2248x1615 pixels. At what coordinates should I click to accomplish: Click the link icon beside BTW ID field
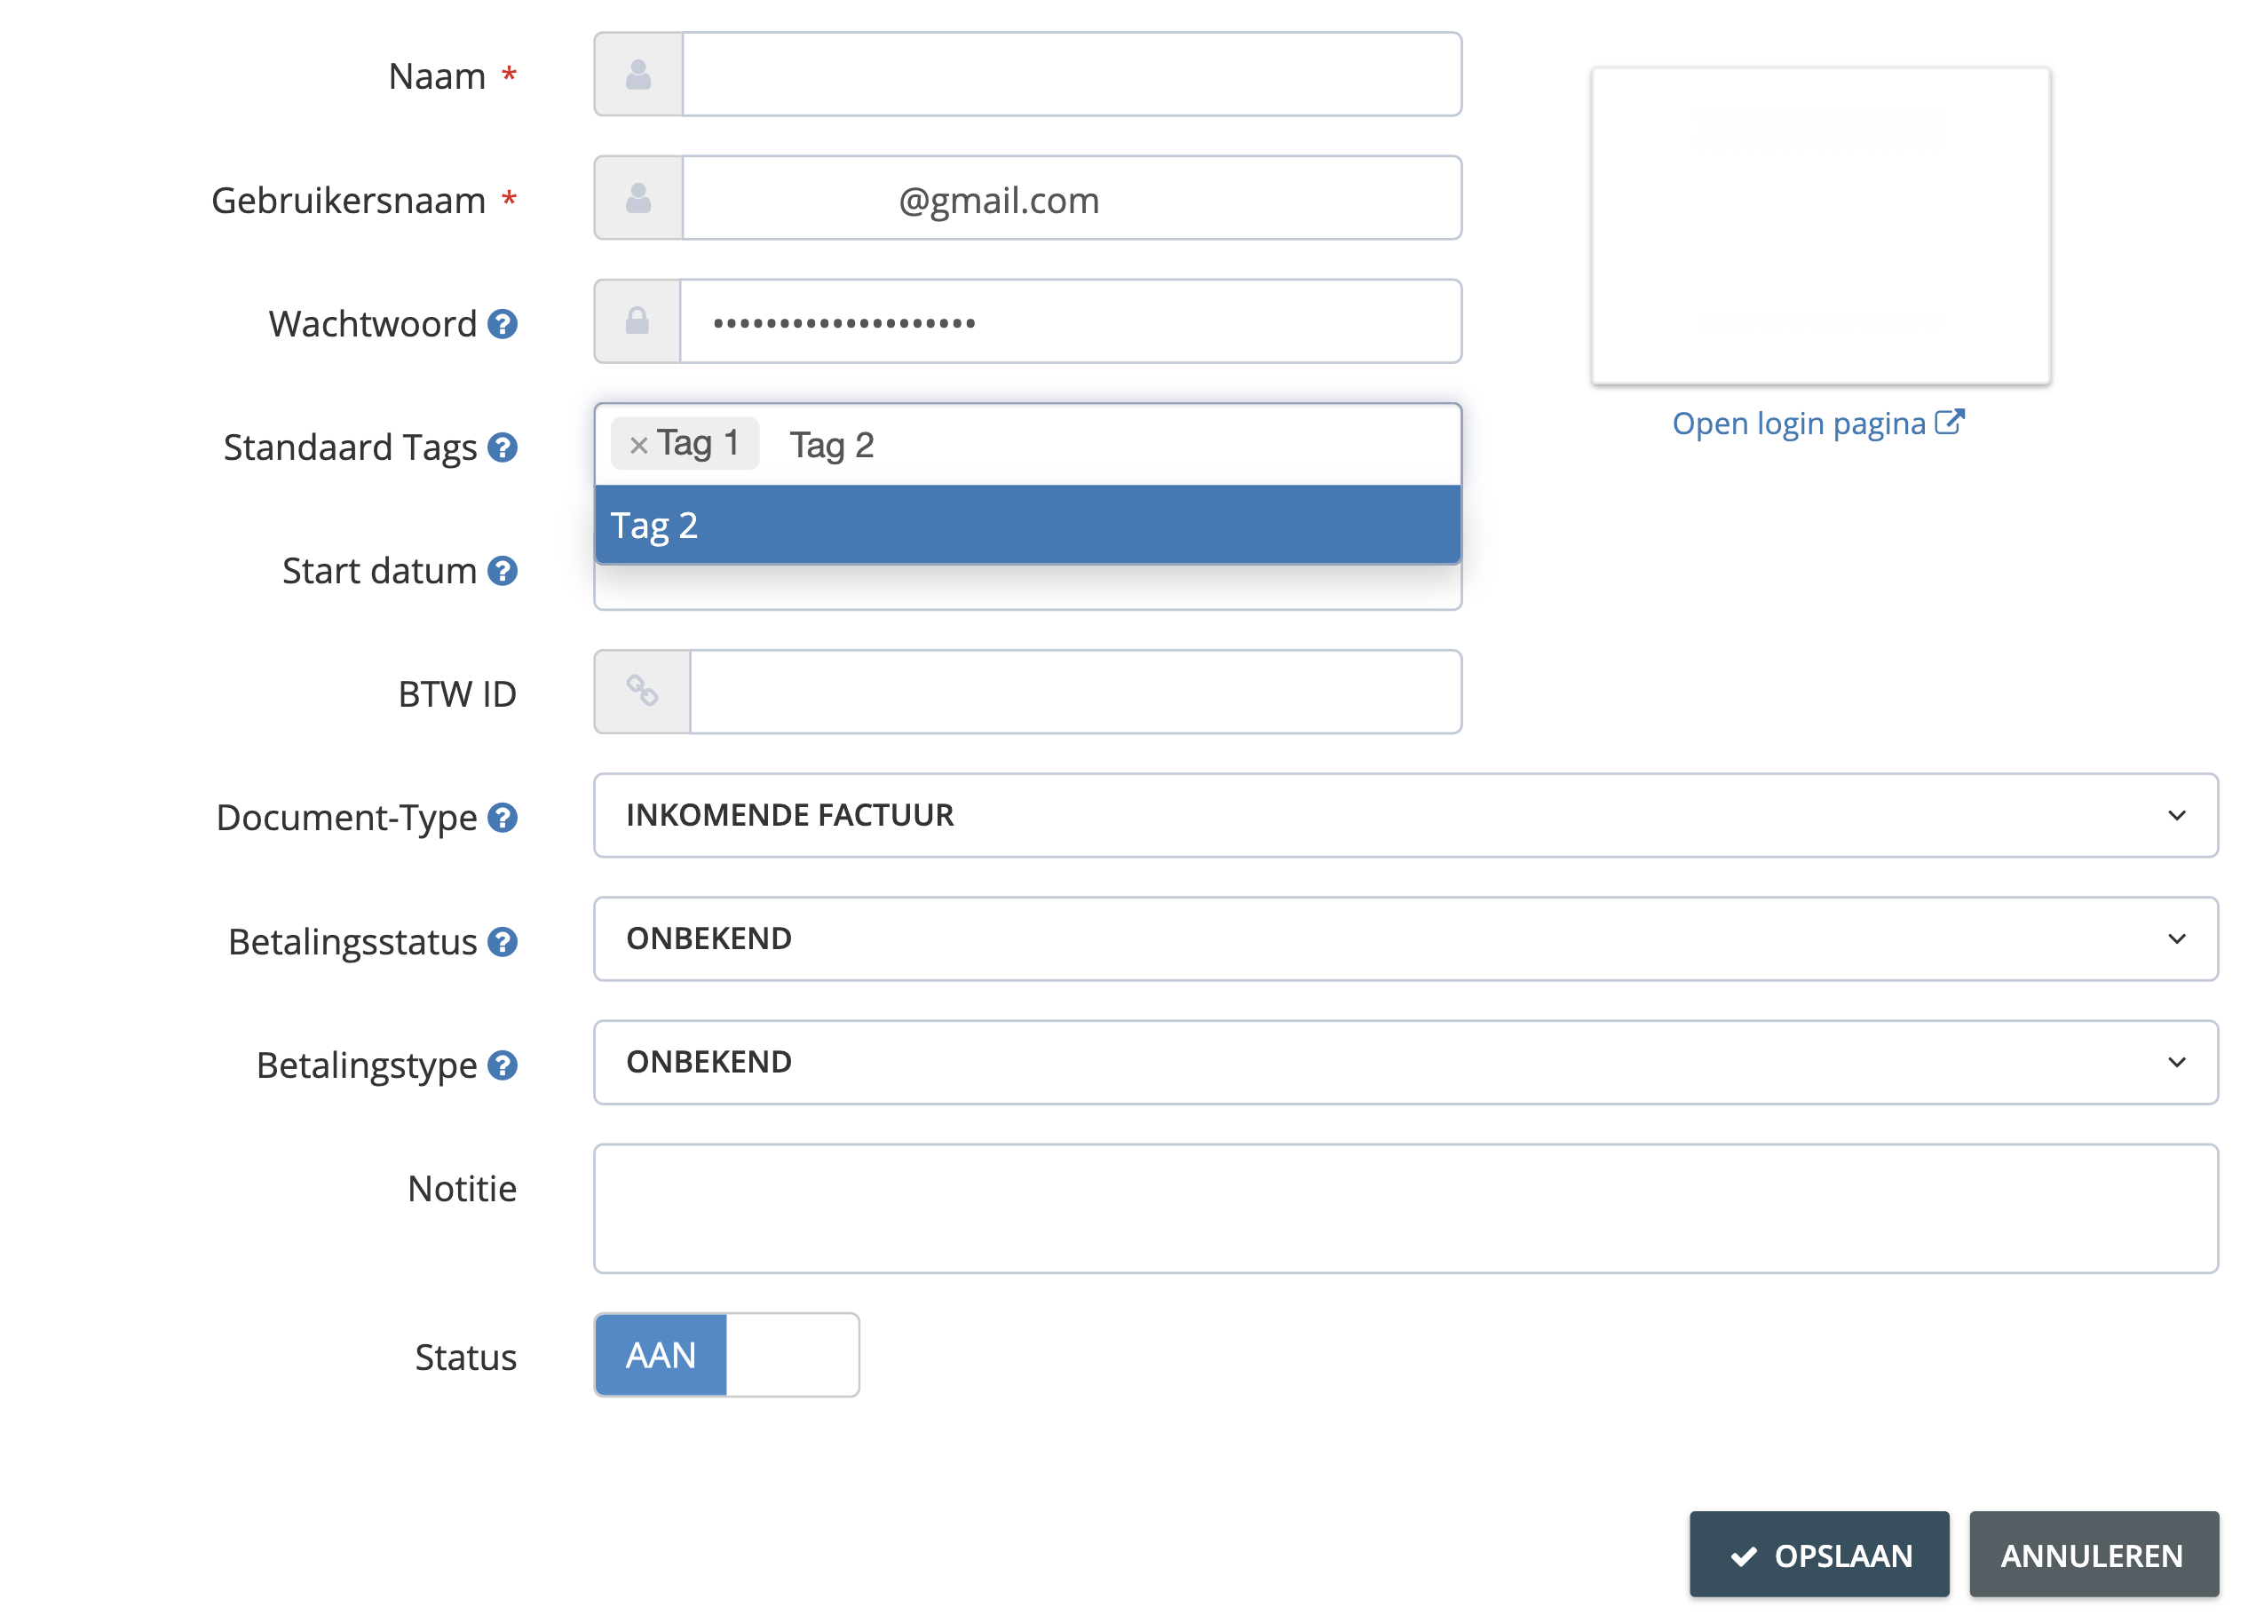click(x=642, y=691)
